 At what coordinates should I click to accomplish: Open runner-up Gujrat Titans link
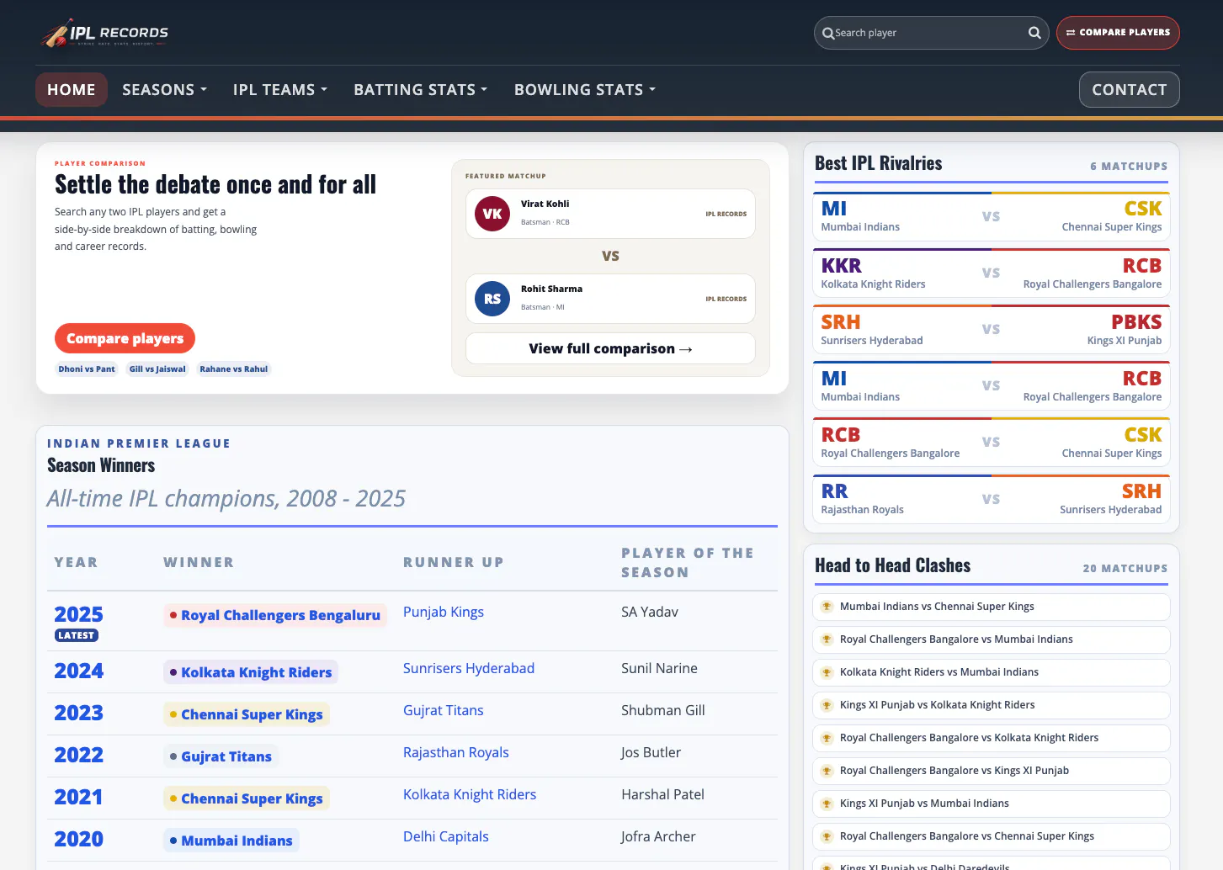point(444,710)
